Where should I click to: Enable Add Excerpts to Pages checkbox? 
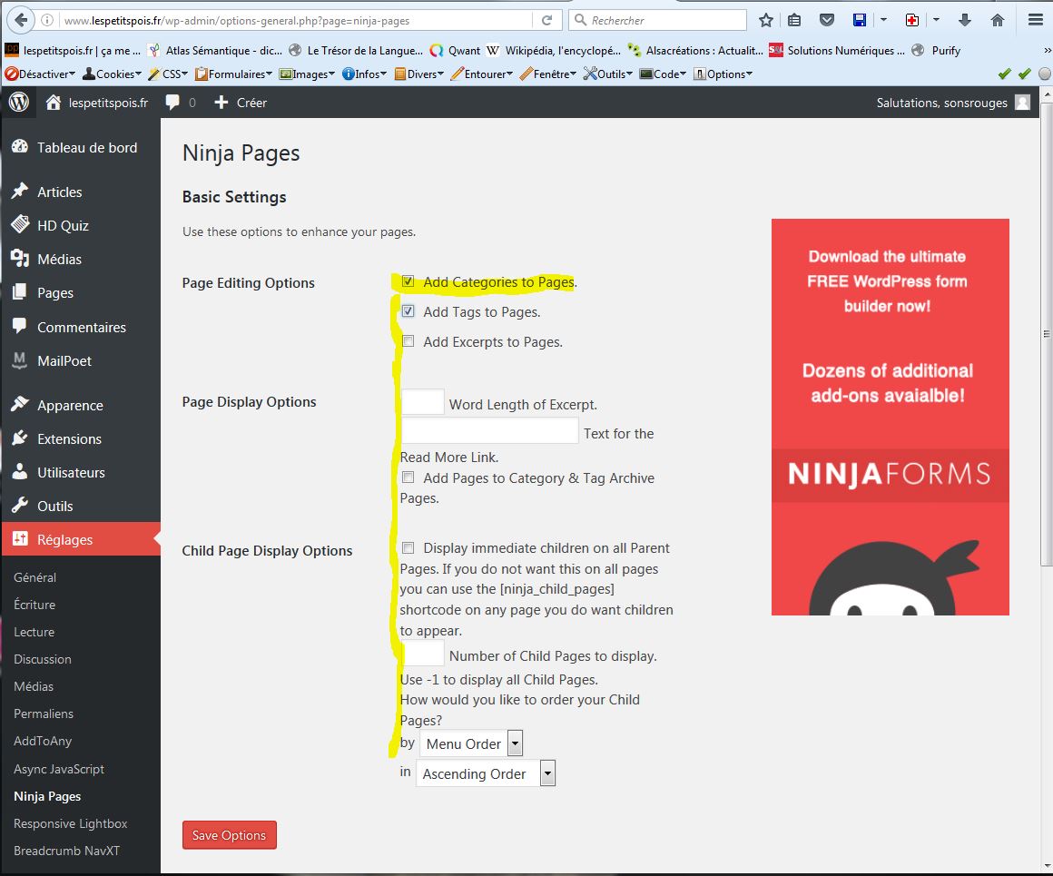coord(408,341)
